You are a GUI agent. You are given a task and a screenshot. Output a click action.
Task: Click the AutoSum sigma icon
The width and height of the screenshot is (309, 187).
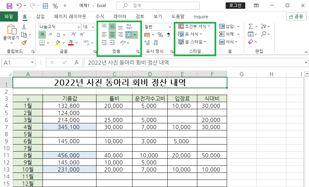point(250,26)
